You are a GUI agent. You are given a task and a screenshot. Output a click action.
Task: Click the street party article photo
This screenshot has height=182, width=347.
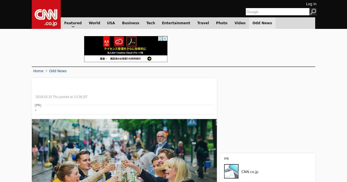point(124,151)
